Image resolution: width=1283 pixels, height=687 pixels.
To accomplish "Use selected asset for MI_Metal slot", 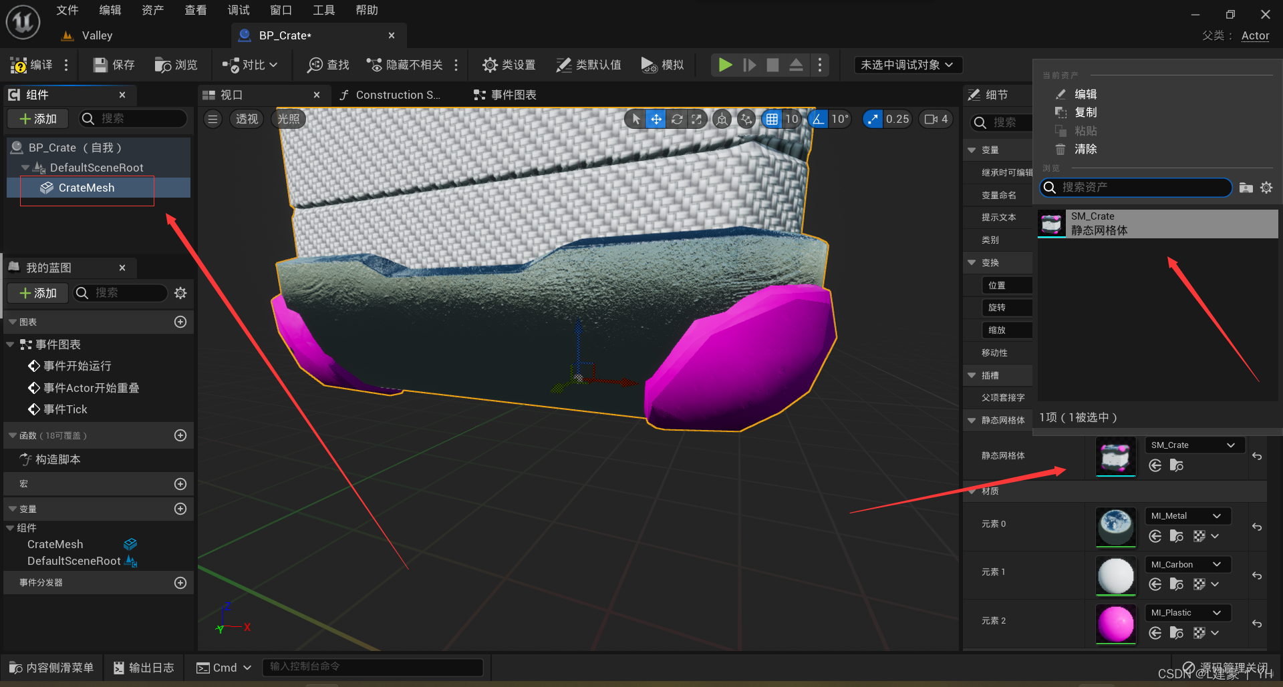I will pyautogui.click(x=1155, y=536).
